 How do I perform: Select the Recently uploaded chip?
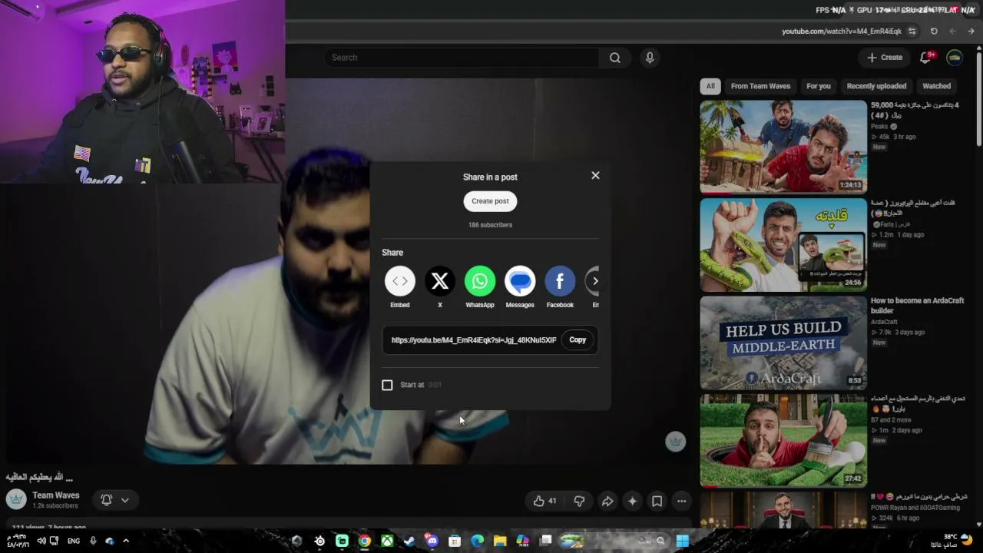876,86
